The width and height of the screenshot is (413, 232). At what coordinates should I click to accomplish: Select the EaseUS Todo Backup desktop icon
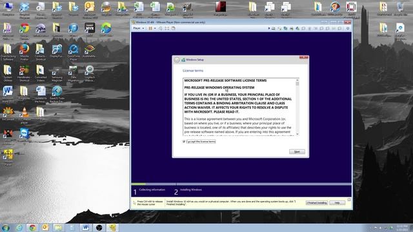pos(57,95)
